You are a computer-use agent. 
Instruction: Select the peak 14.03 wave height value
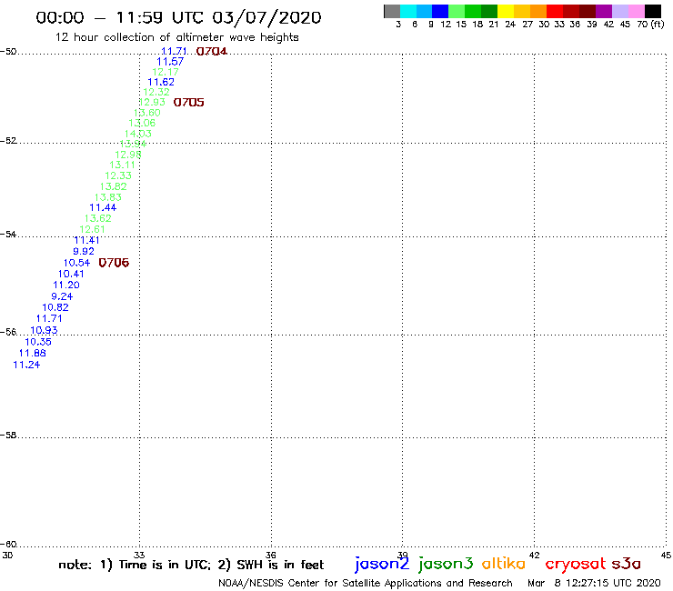click(137, 134)
